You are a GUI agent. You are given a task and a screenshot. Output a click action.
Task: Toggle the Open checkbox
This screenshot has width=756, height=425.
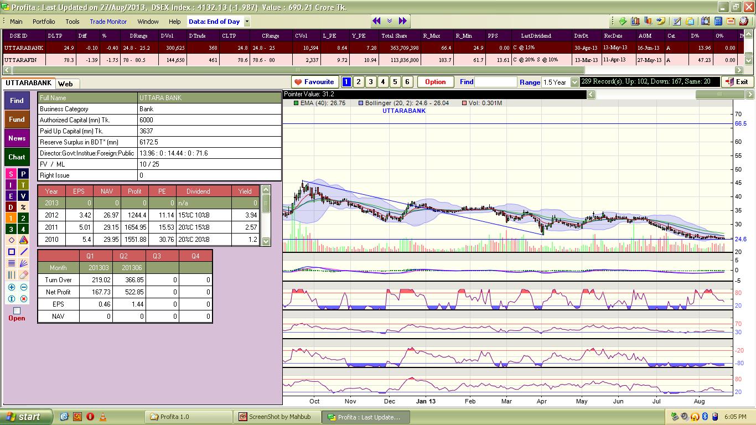pyautogui.click(x=17, y=310)
